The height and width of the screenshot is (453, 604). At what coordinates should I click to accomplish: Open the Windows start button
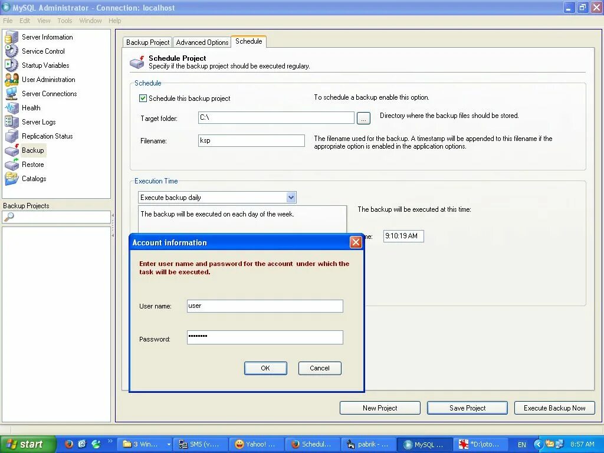point(28,444)
